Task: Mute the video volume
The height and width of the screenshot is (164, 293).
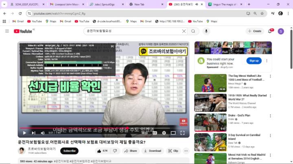Action: tap(43, 133)
